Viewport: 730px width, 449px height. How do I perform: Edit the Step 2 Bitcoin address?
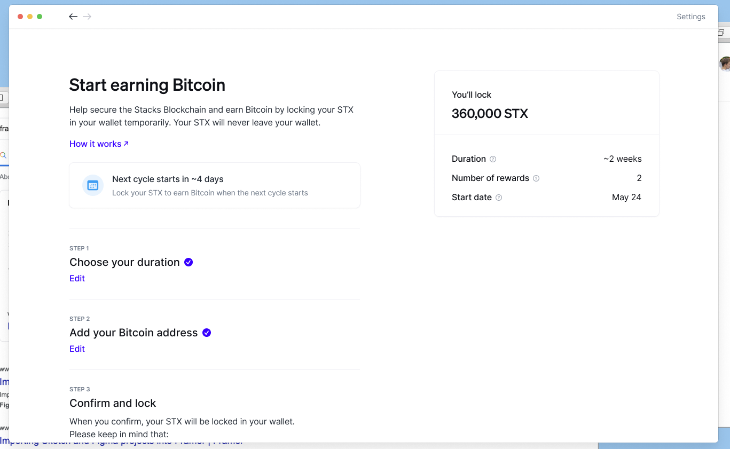pyautogui.click(x=77, y=349)
